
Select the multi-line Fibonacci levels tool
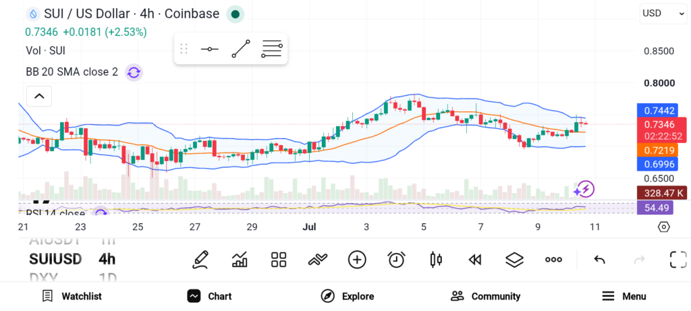pos(272,49)
